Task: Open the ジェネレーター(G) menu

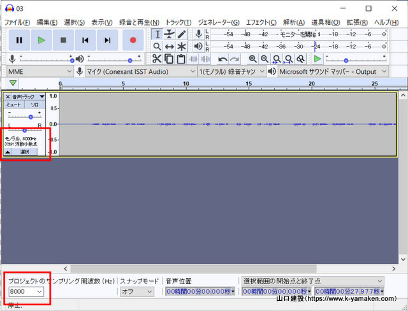Action: (x=219, y=22)
